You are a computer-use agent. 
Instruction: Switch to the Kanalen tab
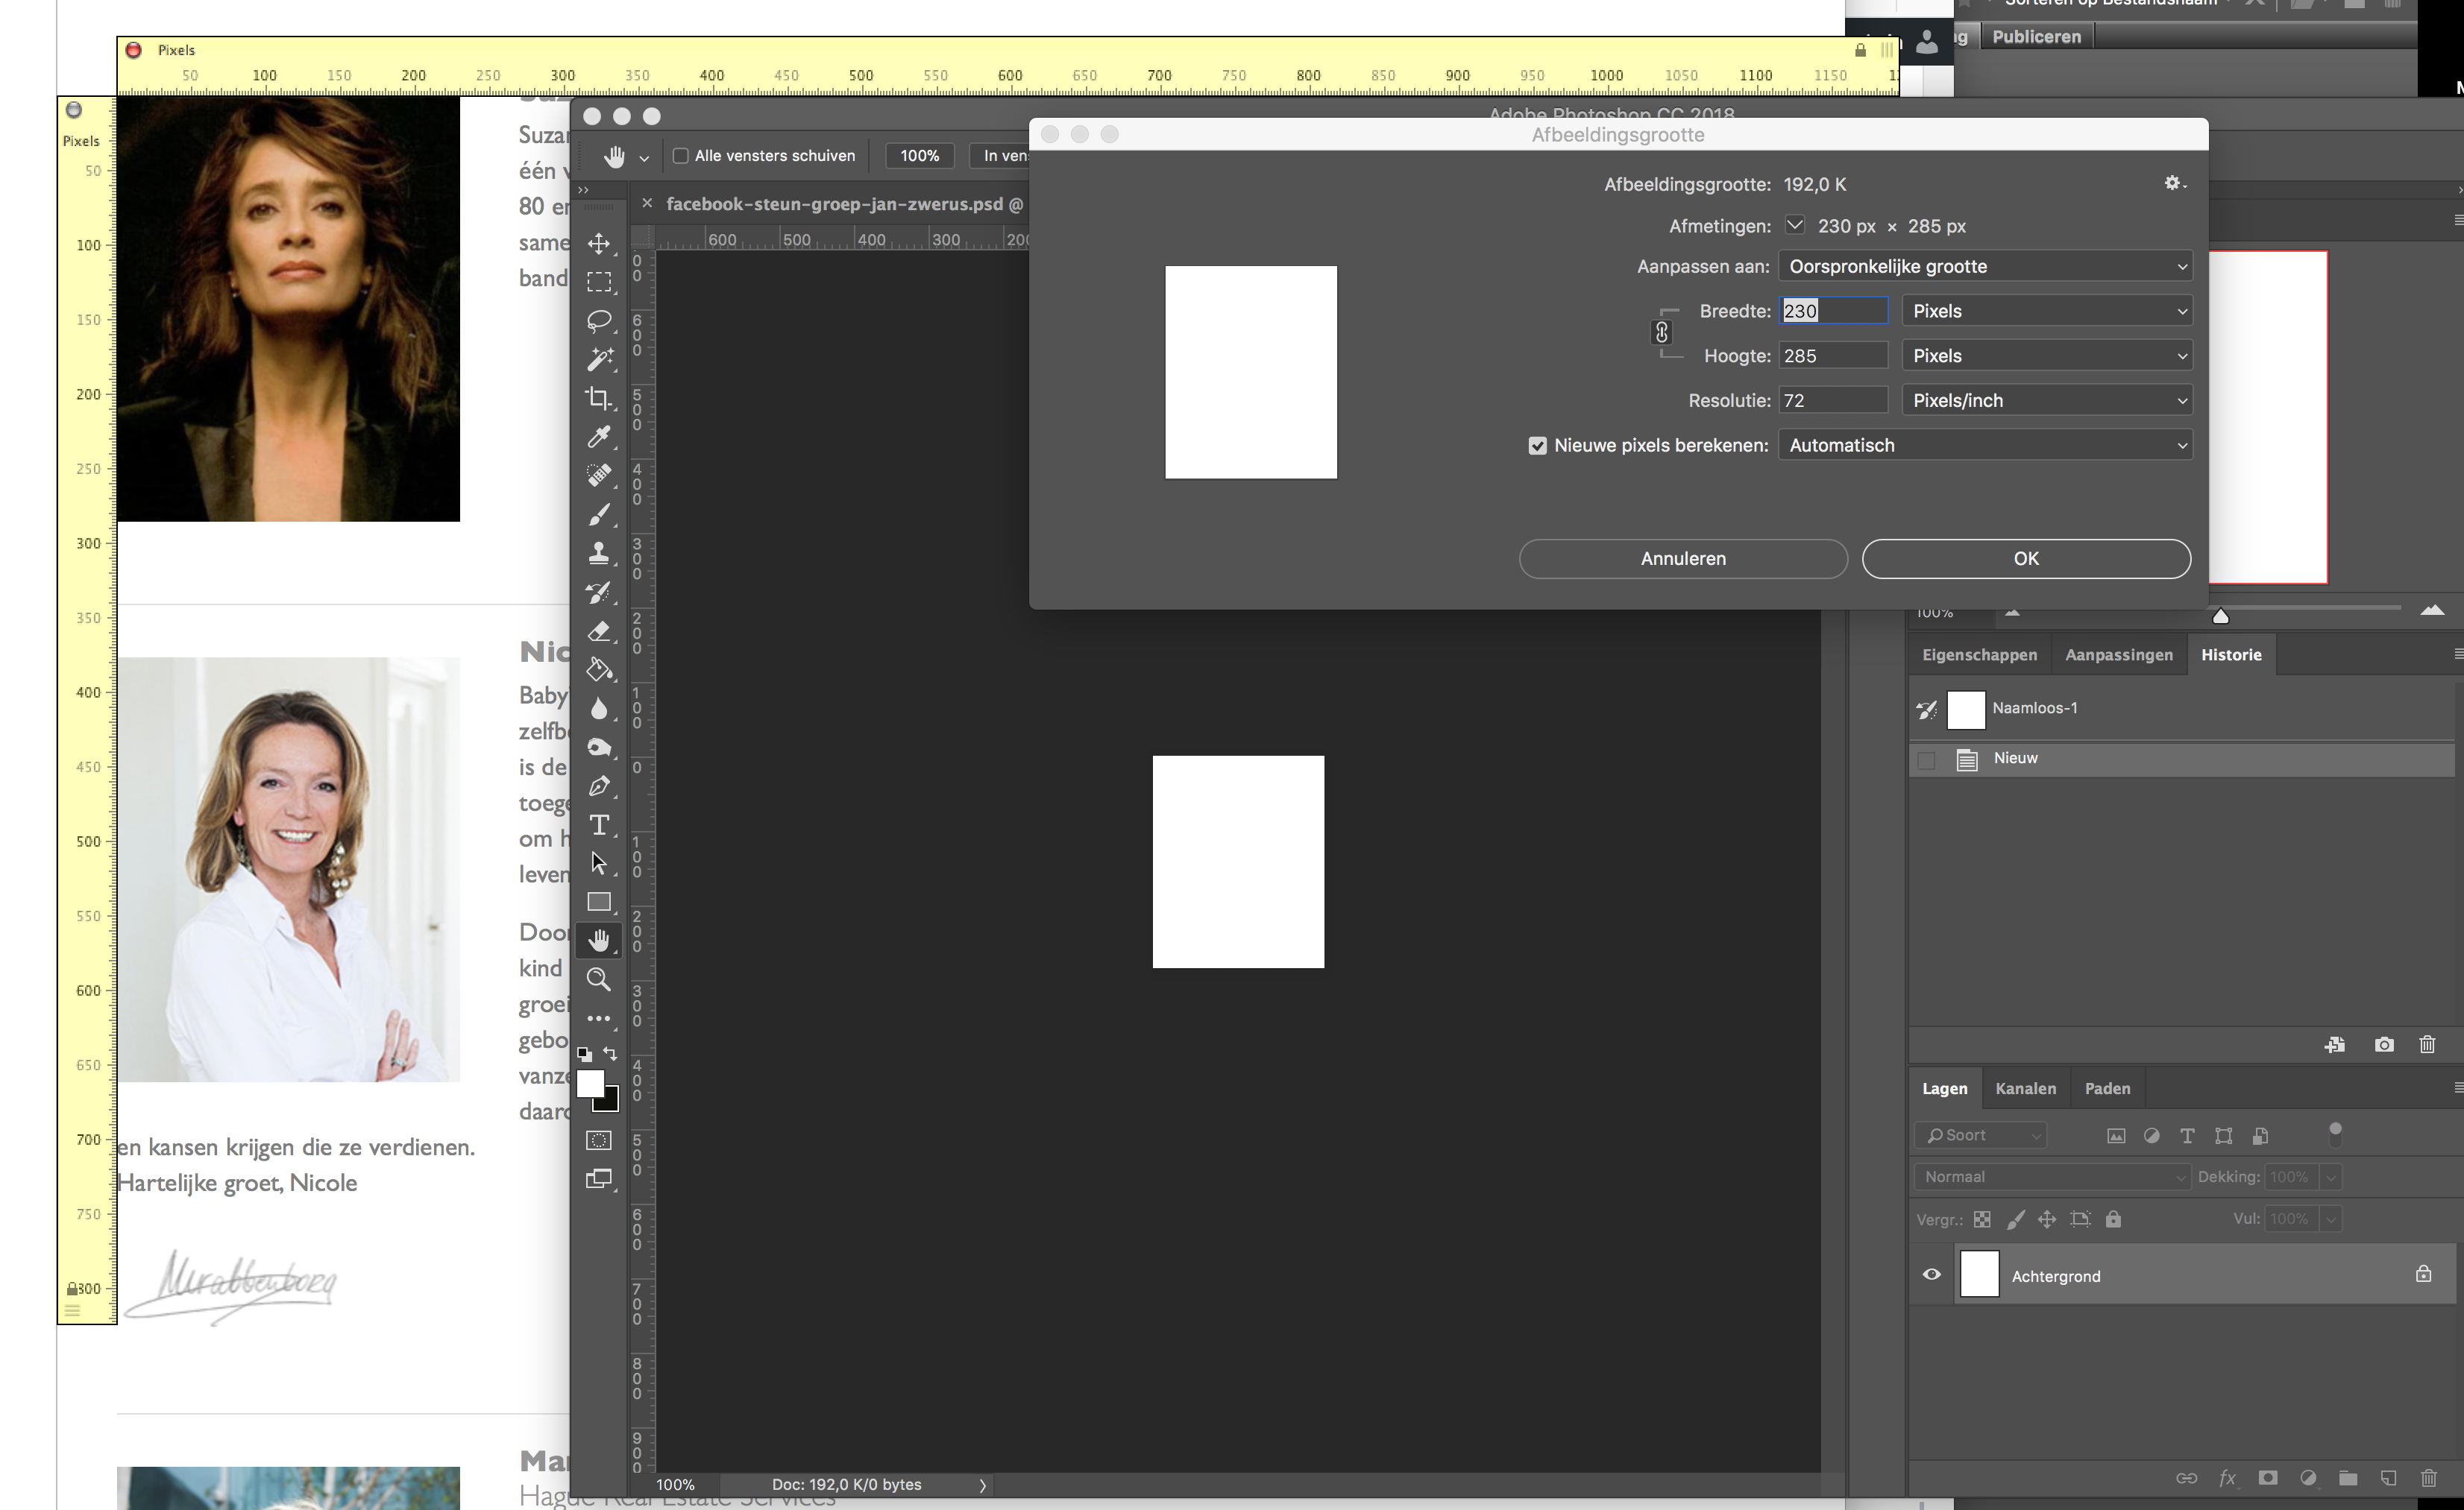pos(2025,1088)
